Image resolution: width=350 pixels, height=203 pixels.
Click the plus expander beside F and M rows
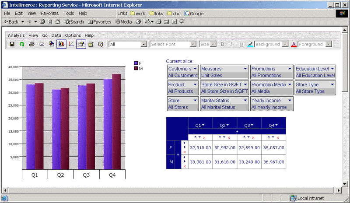click(x=178, y=154)
